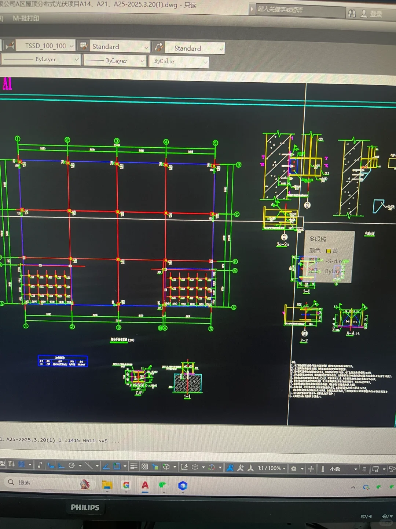Open Google Chrome from taskbar
396x529 pixels.
126,485
